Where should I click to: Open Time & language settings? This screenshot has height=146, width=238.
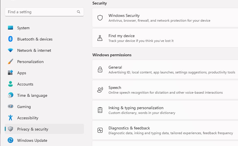(44, 95)
